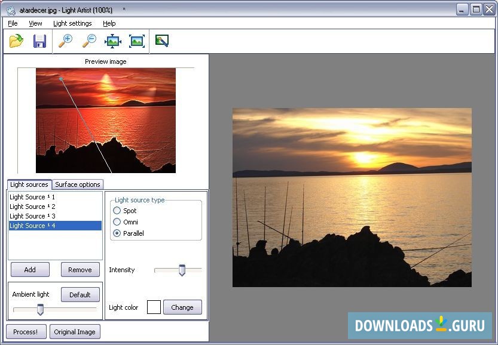The image size is (498, 345).
Task: Select Light Source 2 in the list
Action: pyautogui.click(x=55, y=207)
